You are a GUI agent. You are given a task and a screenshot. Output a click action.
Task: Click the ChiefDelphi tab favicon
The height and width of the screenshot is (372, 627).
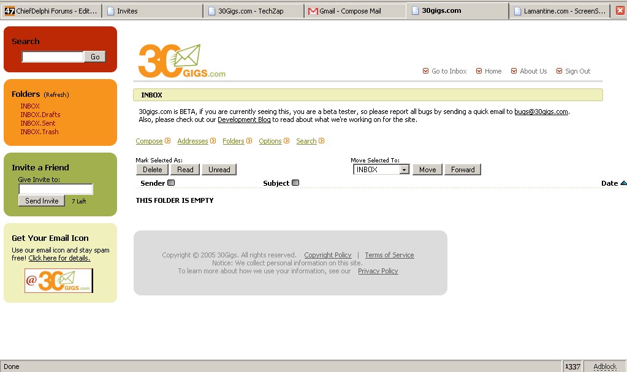point(9,11)
